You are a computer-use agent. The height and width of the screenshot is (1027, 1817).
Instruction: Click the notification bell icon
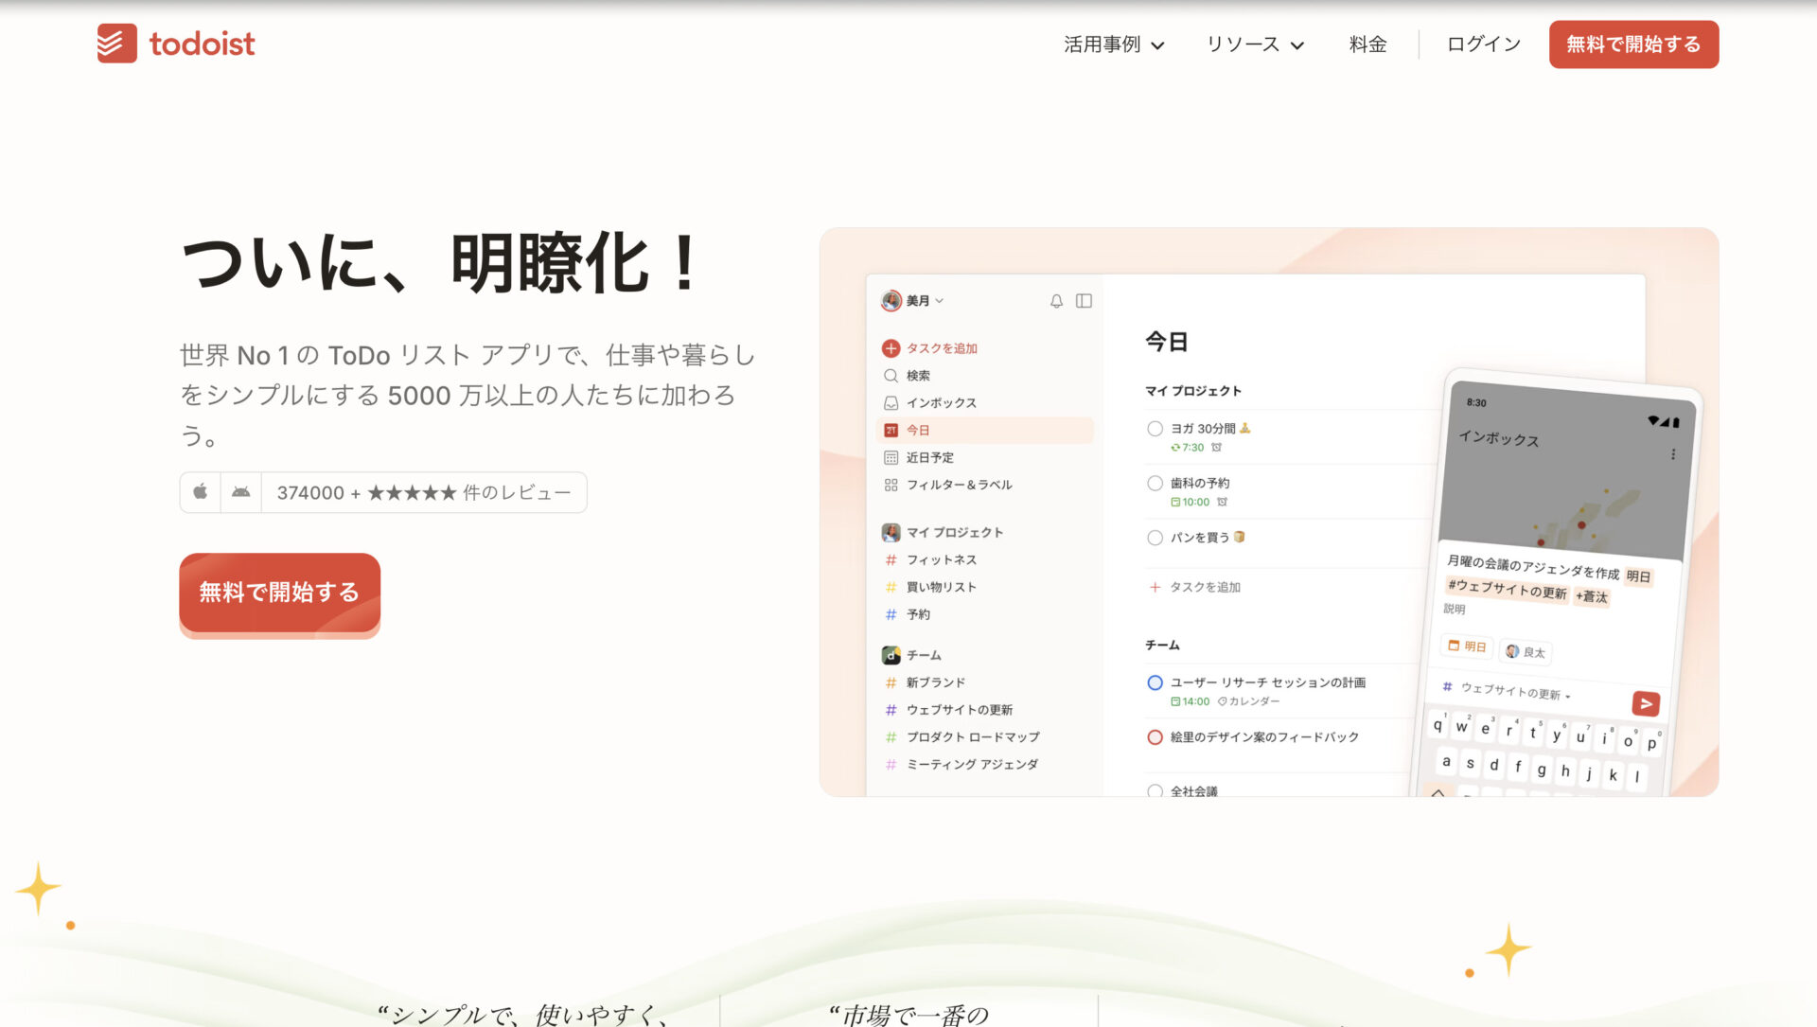click(1055, 301)
